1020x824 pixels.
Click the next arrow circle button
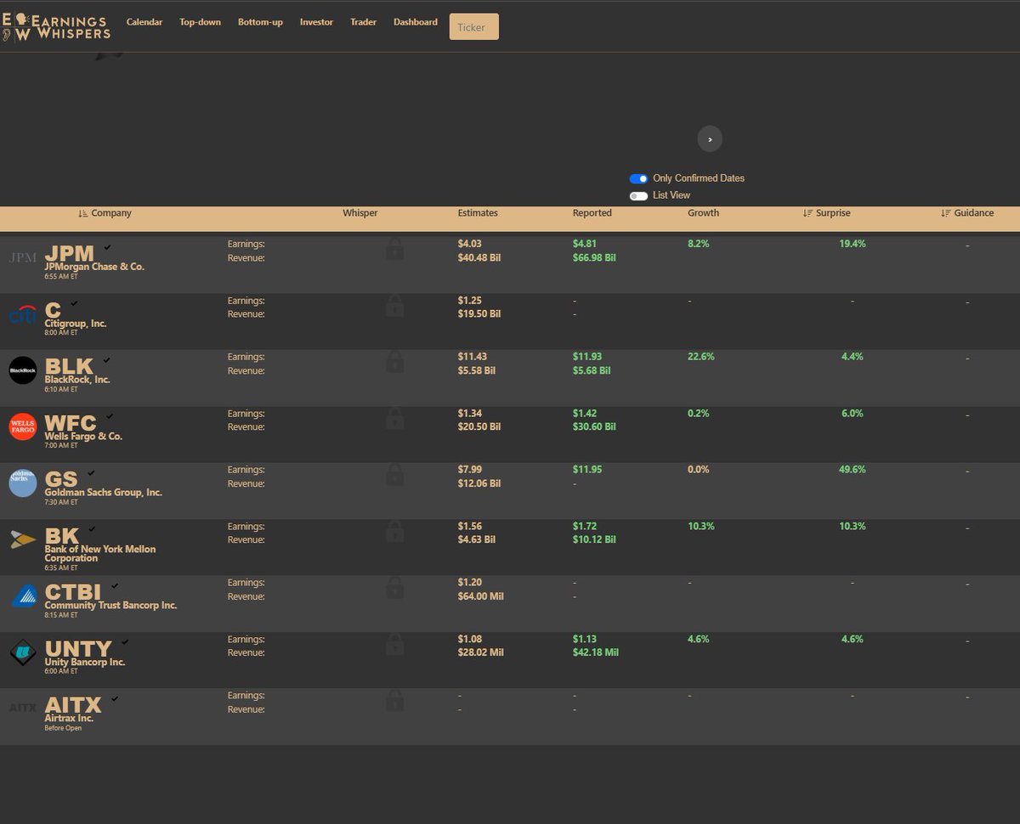[x=710, y=139]
